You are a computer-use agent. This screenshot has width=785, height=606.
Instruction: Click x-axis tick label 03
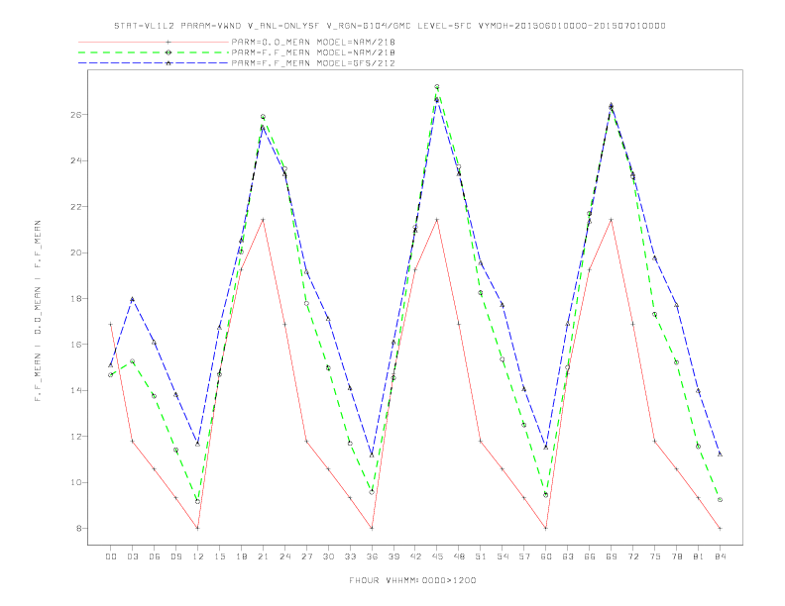[132, 556]
